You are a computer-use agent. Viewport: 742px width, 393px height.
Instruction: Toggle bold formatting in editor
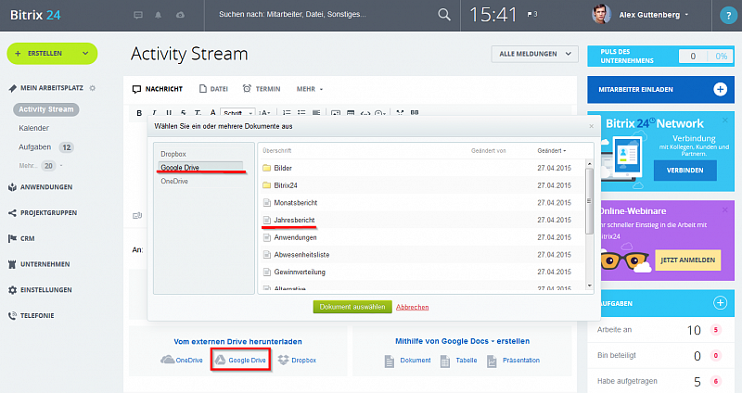pos(139,112)
